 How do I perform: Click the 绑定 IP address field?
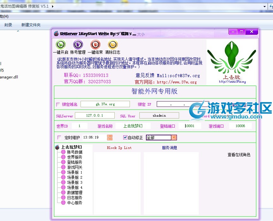pos(183,104)
